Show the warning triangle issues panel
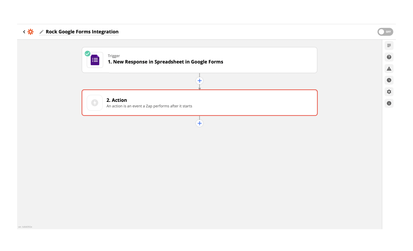 click(389, 69)
